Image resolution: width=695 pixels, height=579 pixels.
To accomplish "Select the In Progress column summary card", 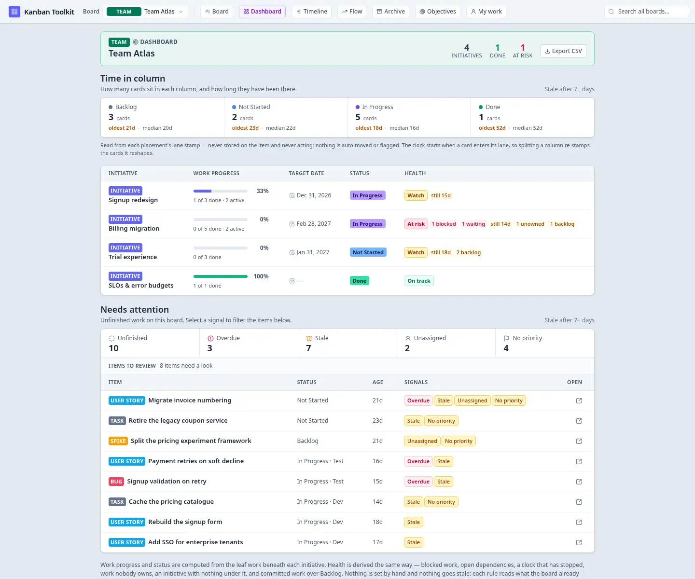I will 409,118.
